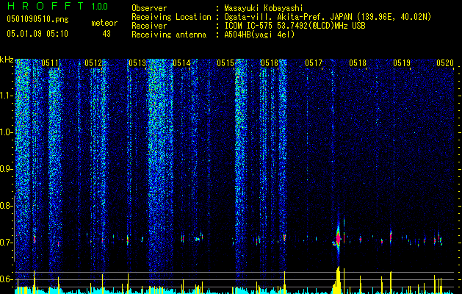Click the 0511 time marker
Image resolution: width=462 pixels, height=294 pixels.
pos(50,63)
